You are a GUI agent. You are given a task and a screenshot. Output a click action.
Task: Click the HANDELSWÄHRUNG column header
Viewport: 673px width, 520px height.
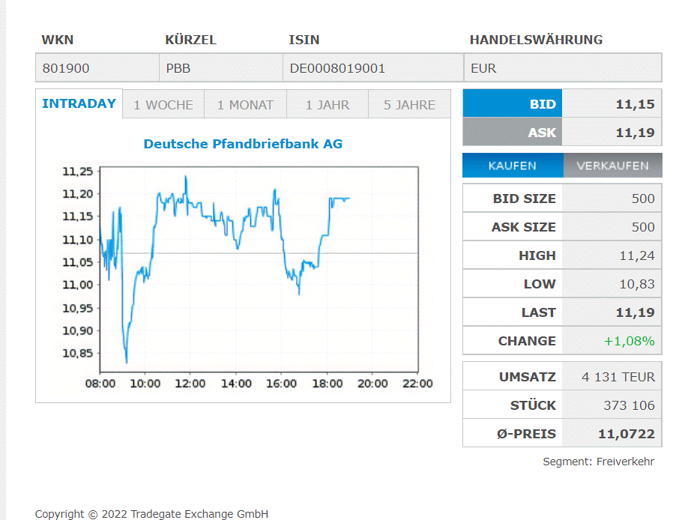(536, 40)
